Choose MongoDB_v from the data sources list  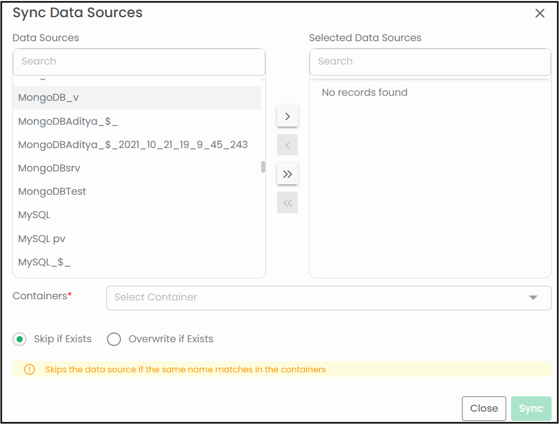point(49,98)
